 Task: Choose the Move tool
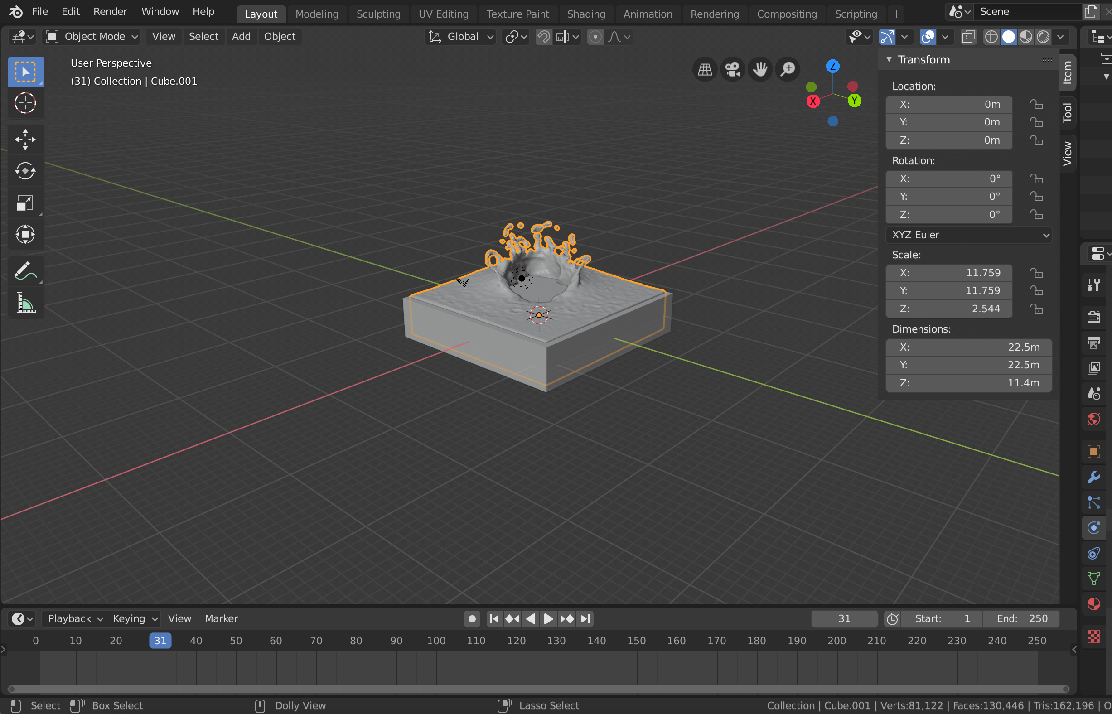(x=26, y=140)
